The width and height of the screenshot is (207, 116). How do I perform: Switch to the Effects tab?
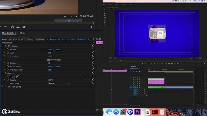coord(23,33)
